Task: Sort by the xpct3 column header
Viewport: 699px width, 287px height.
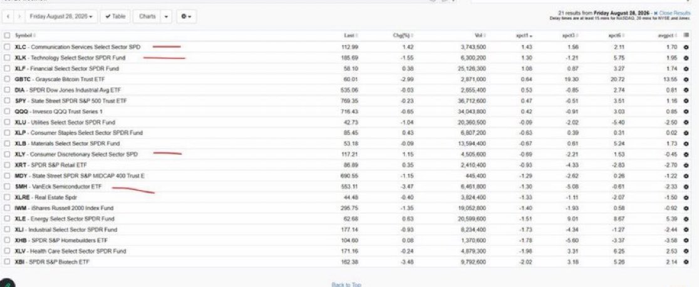Action: point(571,35)
